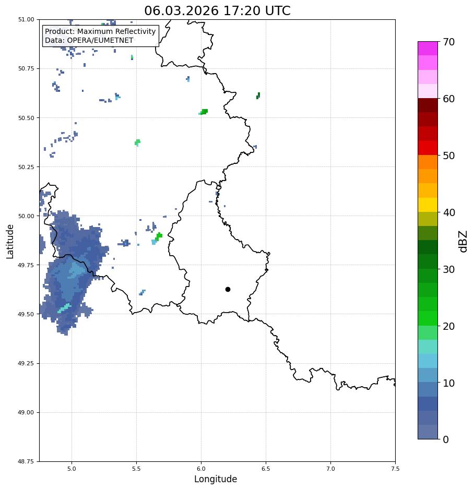Click the colorbar tick label 10

click(448, 383)
